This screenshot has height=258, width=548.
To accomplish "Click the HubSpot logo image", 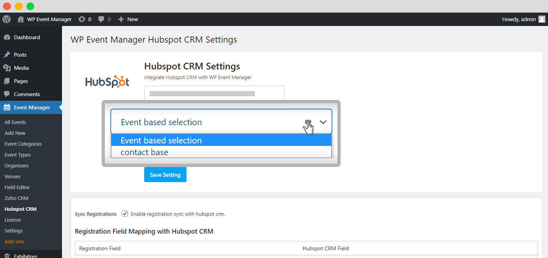I will click(x=107, y=82).
